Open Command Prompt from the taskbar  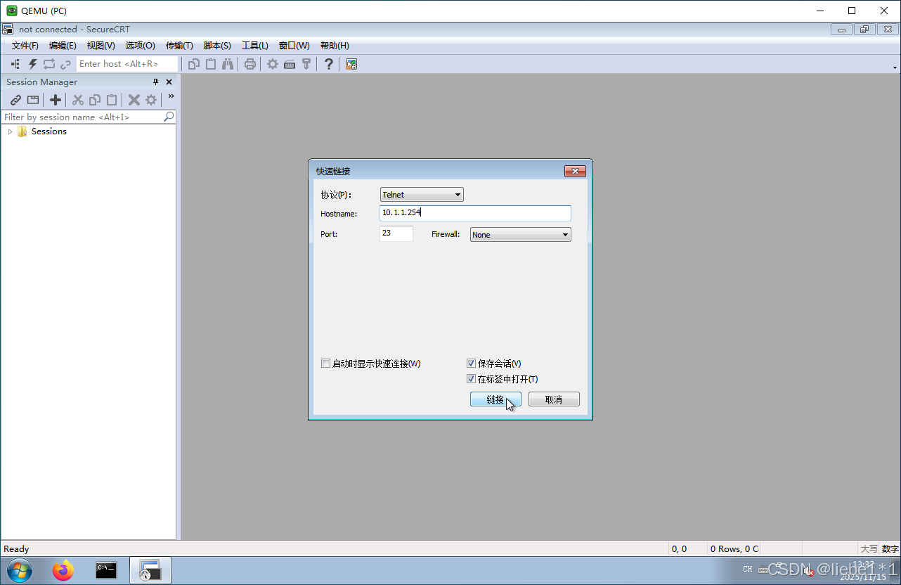[x=106, y=570]
